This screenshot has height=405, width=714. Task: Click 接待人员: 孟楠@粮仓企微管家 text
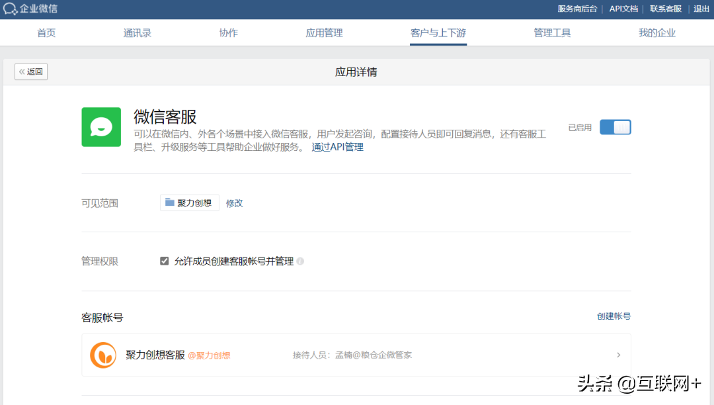pos(352,355)
